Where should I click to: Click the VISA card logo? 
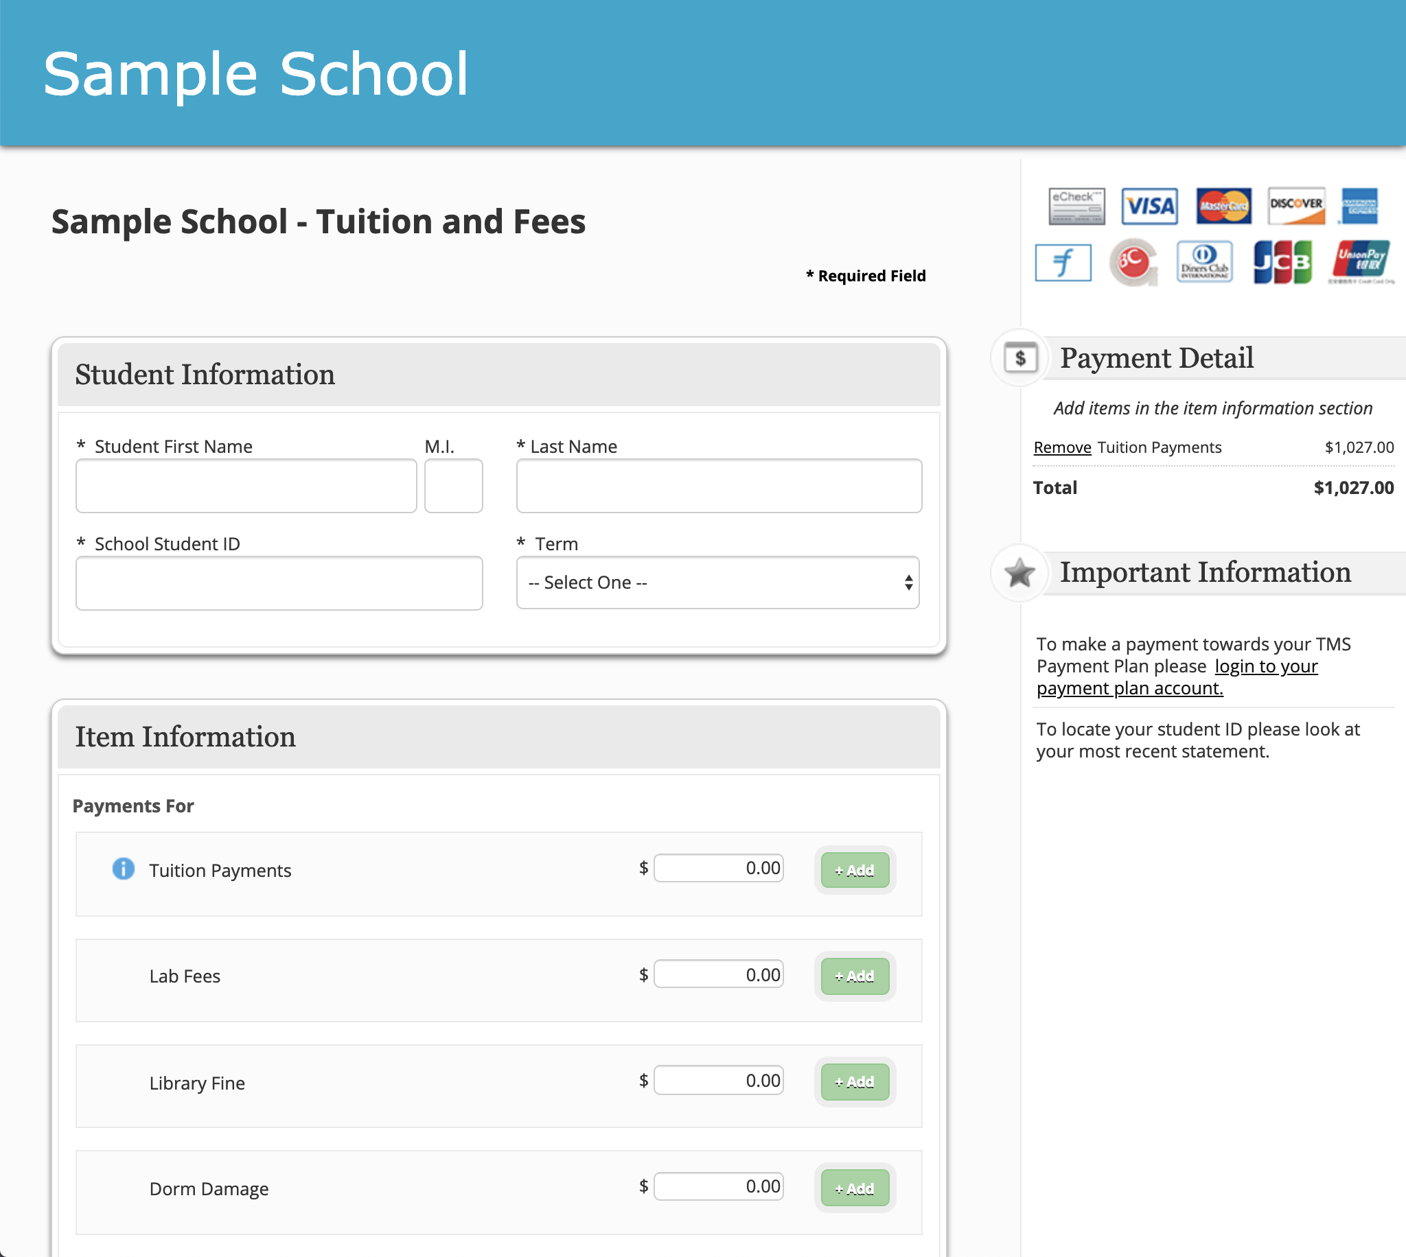tap(1149, 206)
